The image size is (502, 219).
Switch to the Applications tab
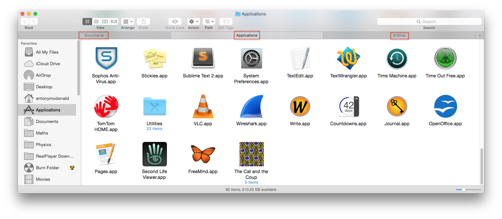point(247,35)
